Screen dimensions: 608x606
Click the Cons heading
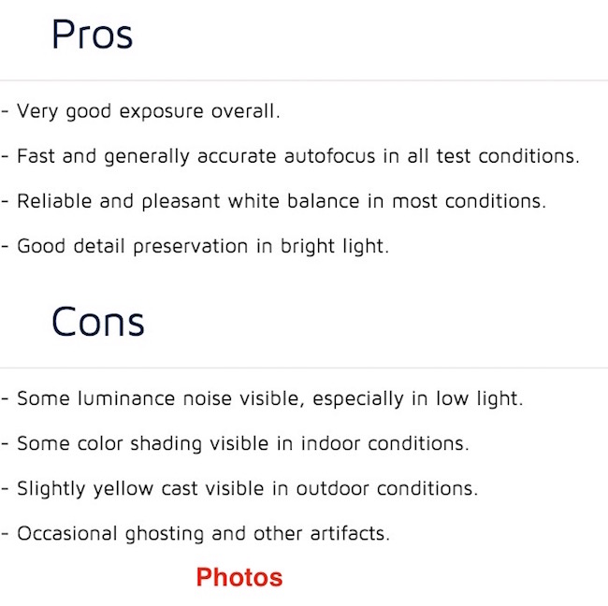(97, 323)
